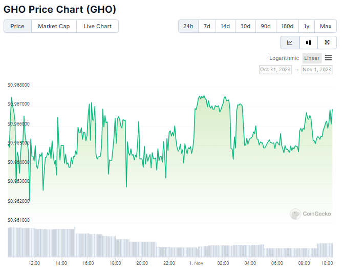This screenshot has width=343, height=271.
Task: Click the 04:00 time axis label
Action: [250, 263]
